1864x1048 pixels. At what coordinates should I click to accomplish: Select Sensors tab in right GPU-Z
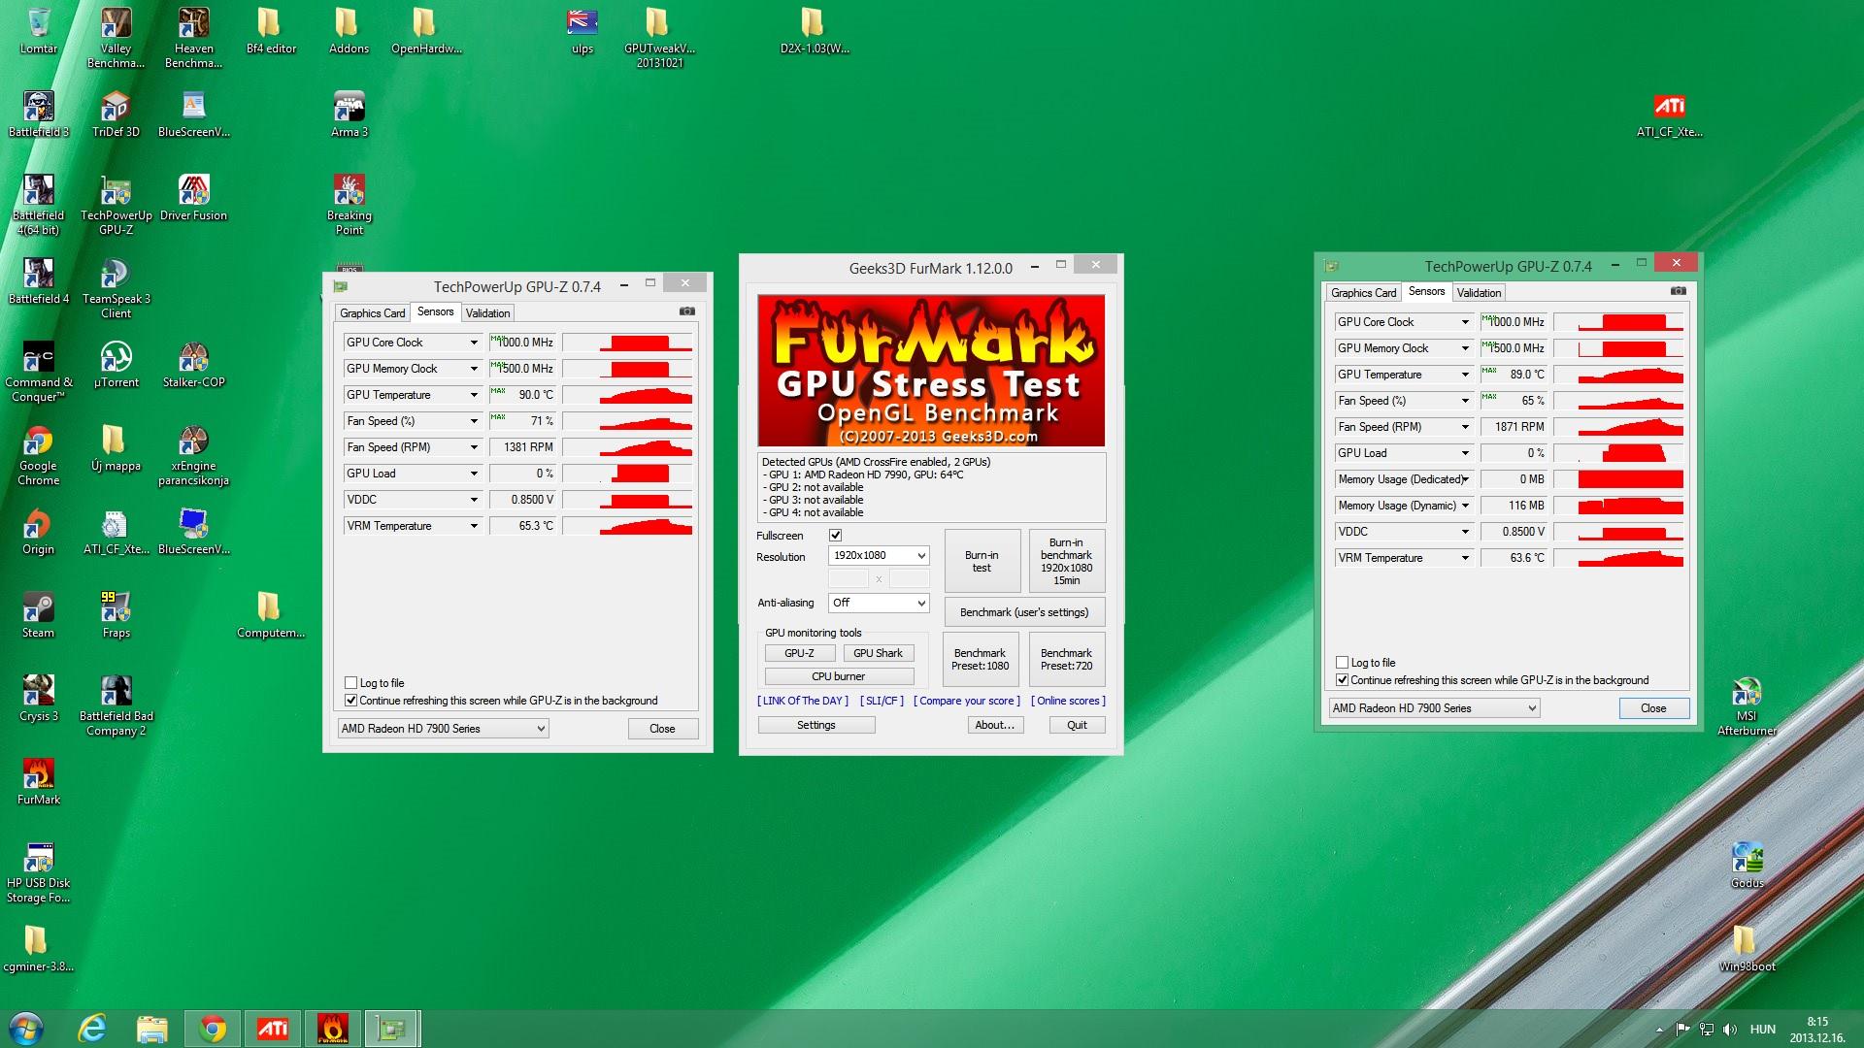[1427, 291]
